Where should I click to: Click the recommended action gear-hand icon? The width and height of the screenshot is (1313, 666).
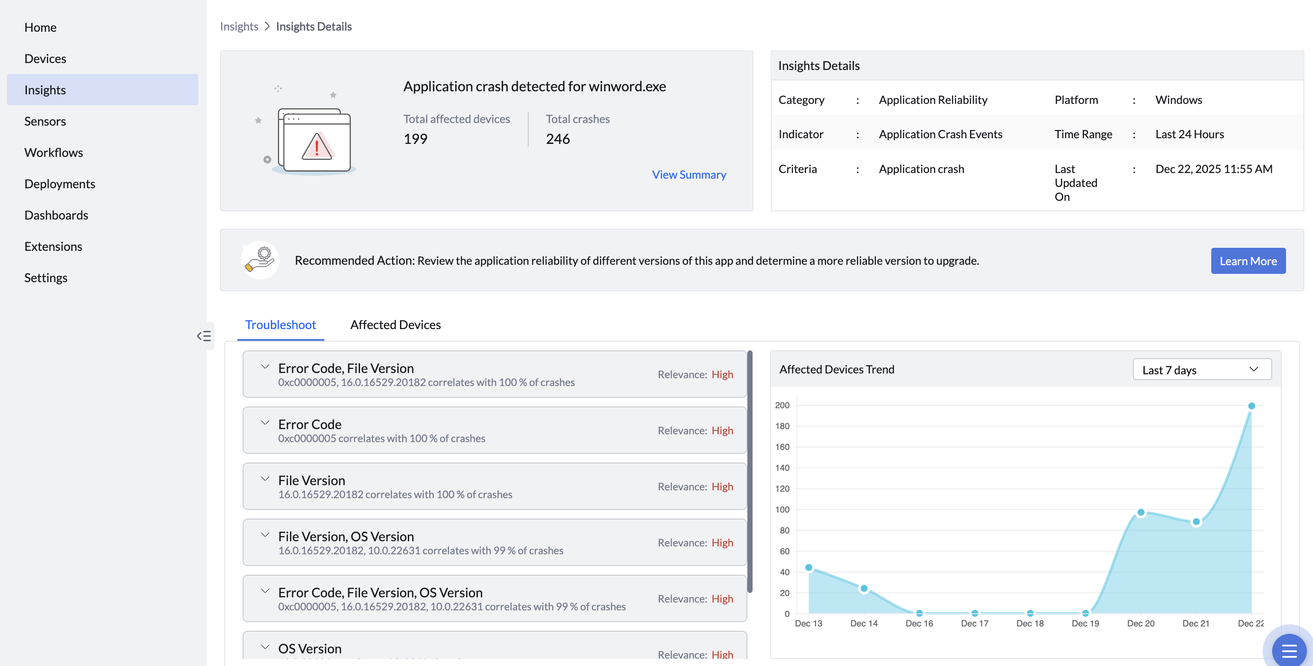point(260,260)
